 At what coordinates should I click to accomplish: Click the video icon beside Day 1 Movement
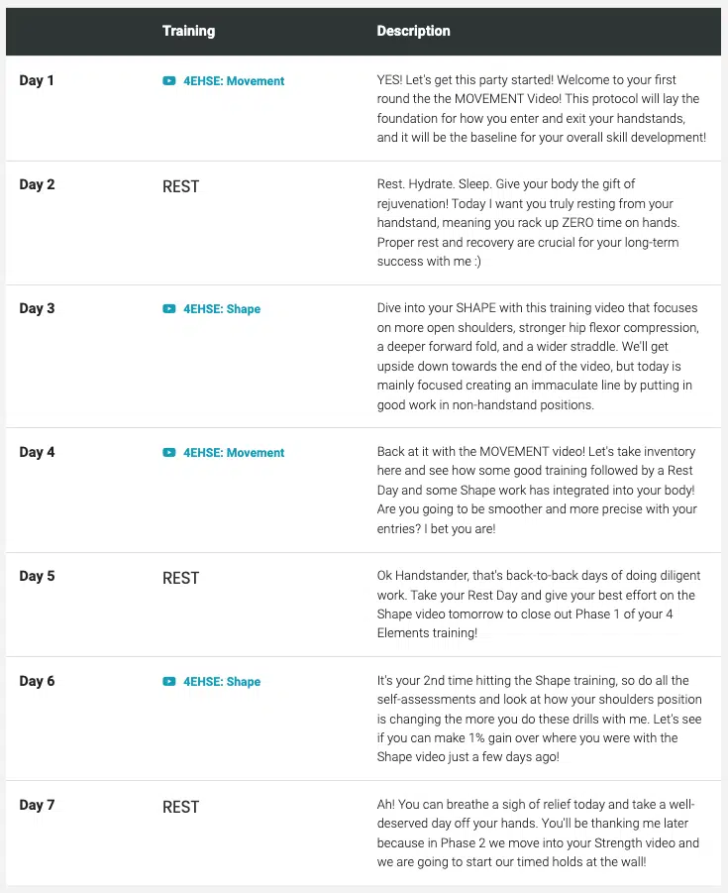click(169, 81)
